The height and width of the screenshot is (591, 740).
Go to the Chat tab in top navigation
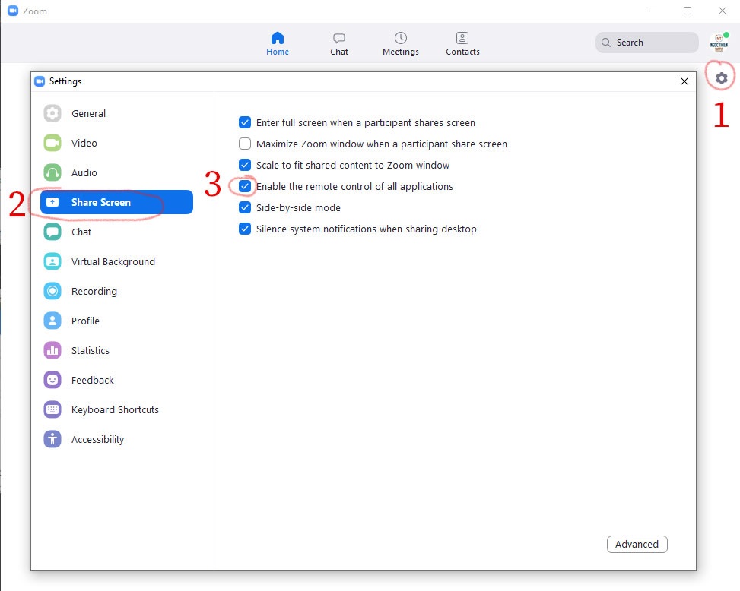pos(339,44)
